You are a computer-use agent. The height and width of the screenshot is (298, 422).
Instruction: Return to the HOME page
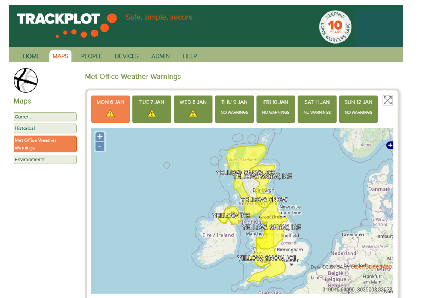[x=31, y=56]
